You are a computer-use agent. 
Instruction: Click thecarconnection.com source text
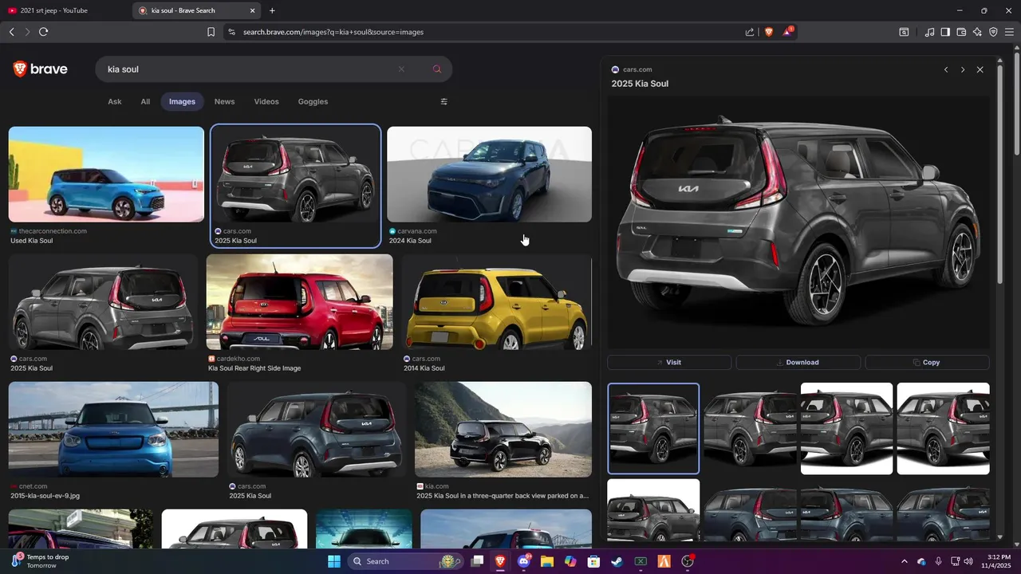53,231
